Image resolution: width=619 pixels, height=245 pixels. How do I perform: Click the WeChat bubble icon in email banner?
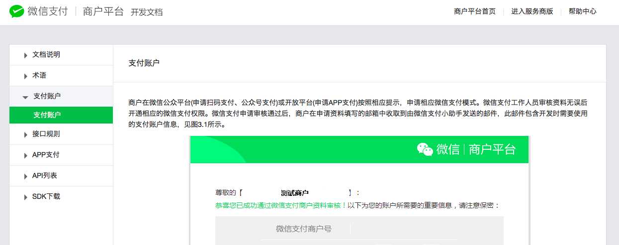click(x=425, y=150)
